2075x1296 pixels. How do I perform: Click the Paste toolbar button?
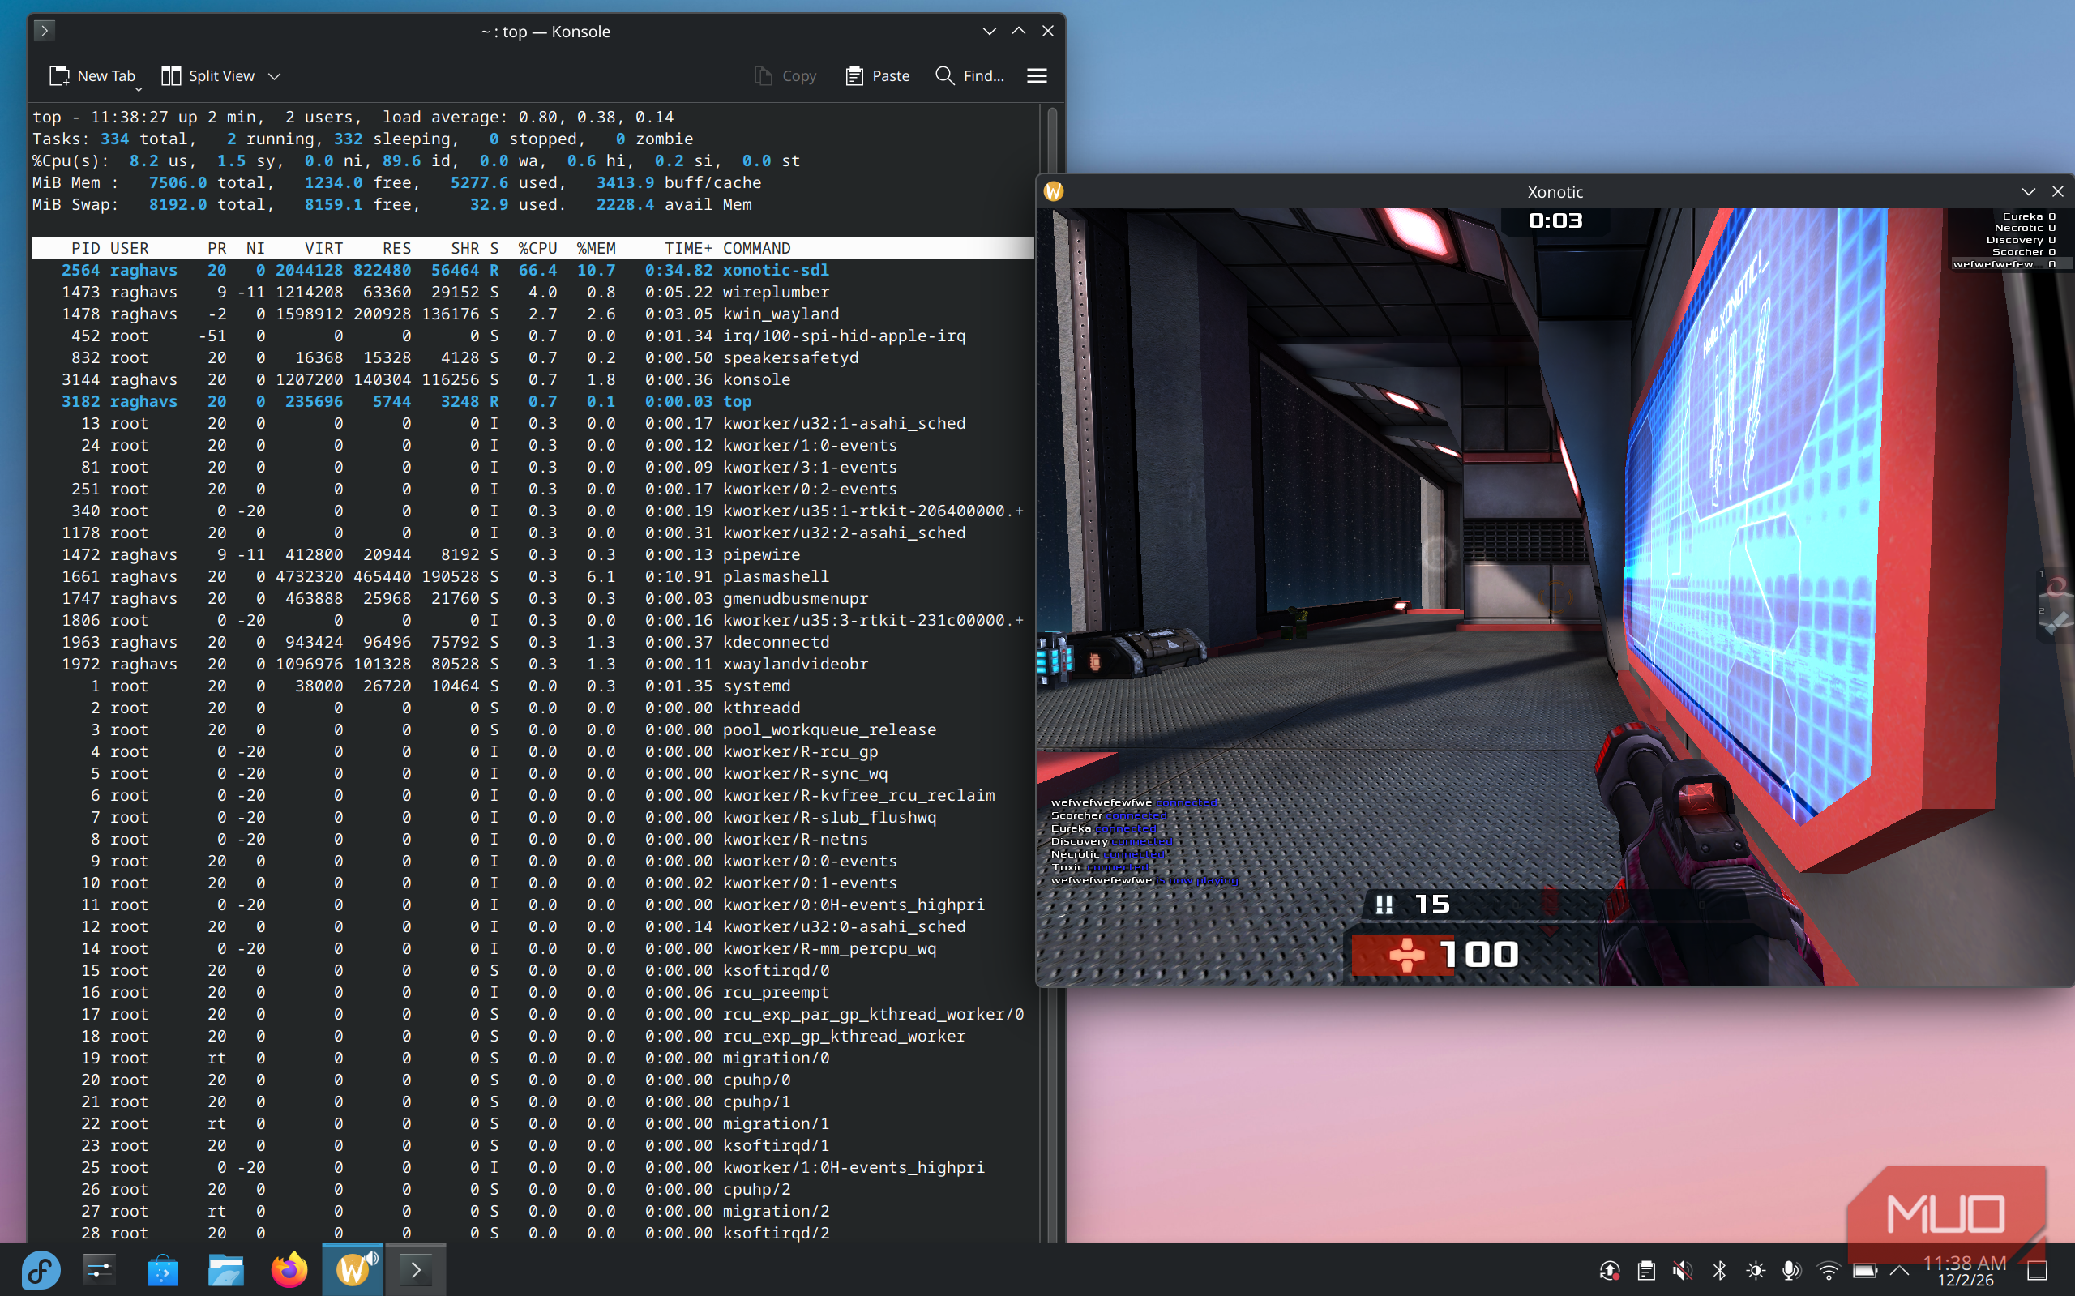pos(878,75)
